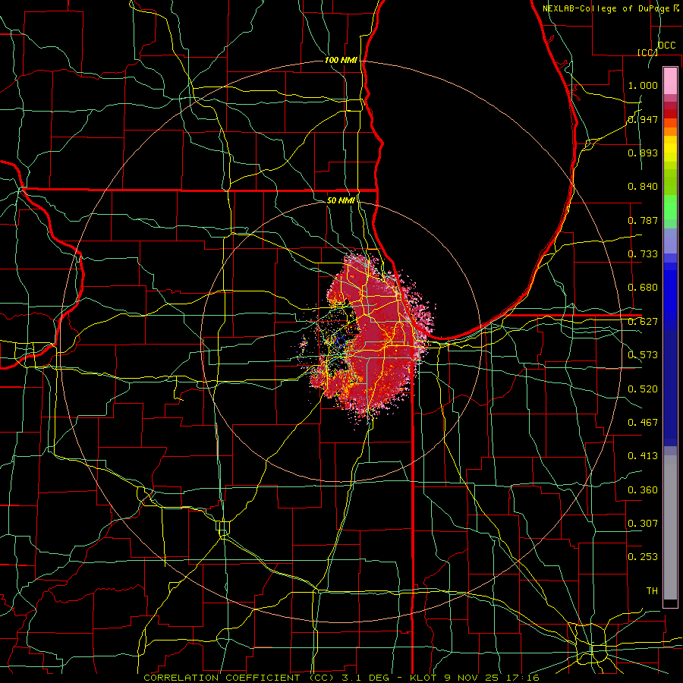This screenshot has height=683, width=683.
Task: Click the 0.627 scale value
Action: click(643, 322)
